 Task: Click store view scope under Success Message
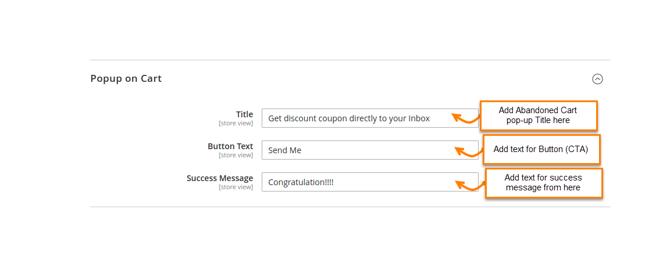coord(236,187)
